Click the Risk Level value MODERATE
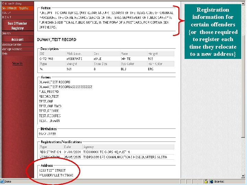This screenshot has width=247, height=185. click(74, 59)
